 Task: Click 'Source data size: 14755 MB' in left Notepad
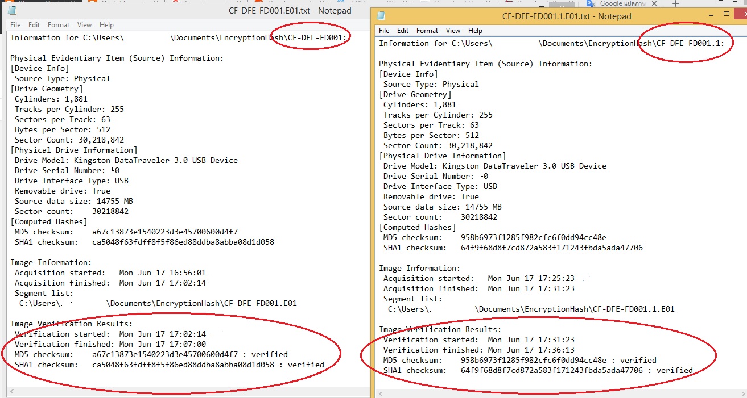74,201
